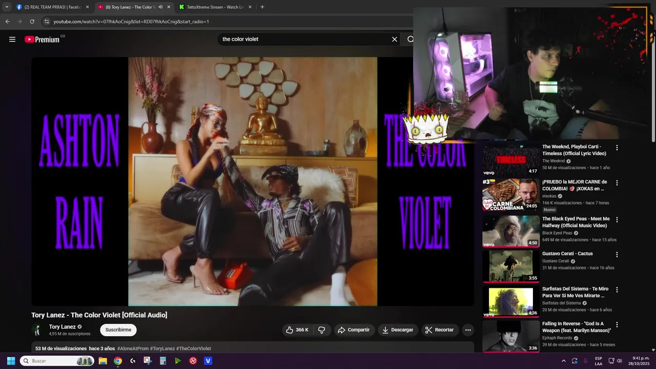Click title 'The Weeknd, Playboi Carti - Timeless'
The height and width of the screenshot is (369, 656).
(575, 150)
